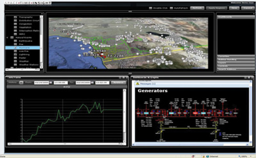Select the TX-2288 marker on map
The height and width of the screenshot is (158, 256).
pyautogui.click(x=116, y=56)
